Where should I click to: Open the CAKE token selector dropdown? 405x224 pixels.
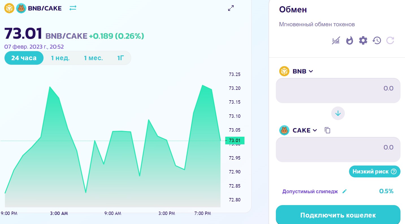point(305,130)
